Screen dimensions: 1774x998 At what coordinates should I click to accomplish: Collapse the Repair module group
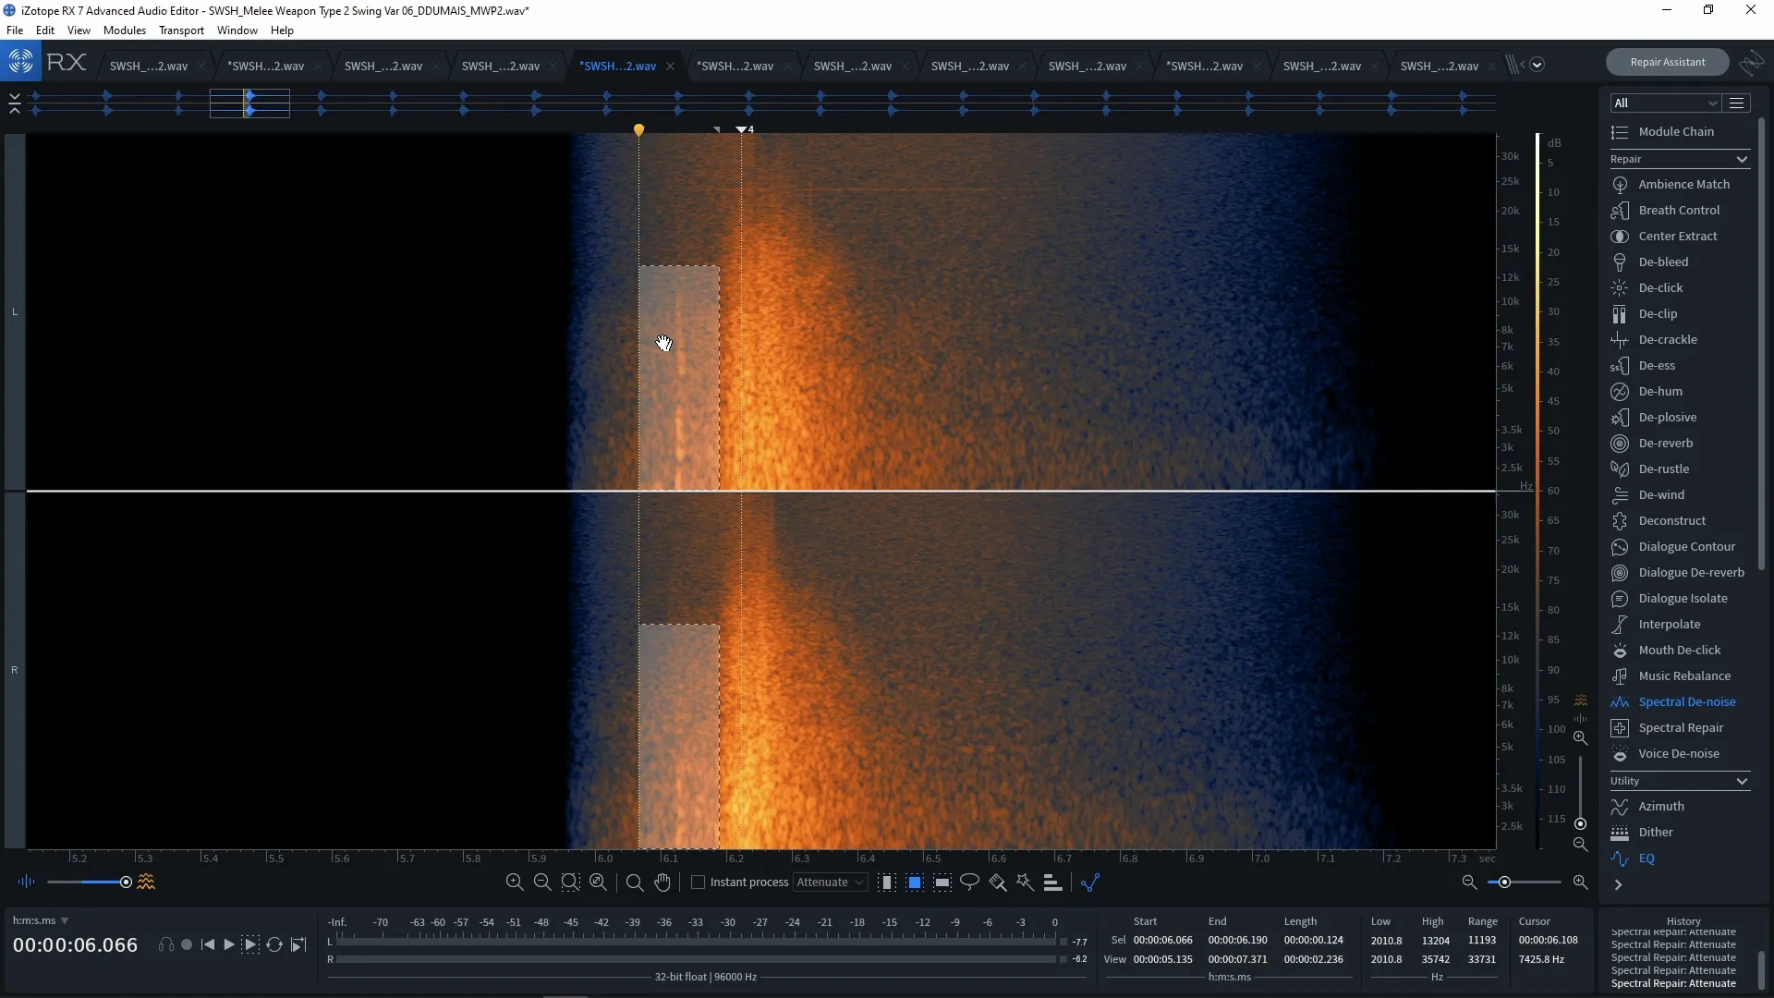point(1741,159)
